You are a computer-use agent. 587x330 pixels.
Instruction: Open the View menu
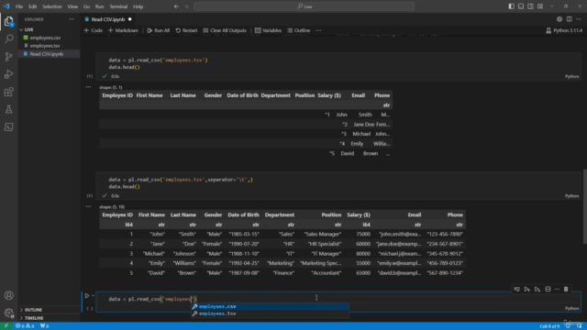72,6
